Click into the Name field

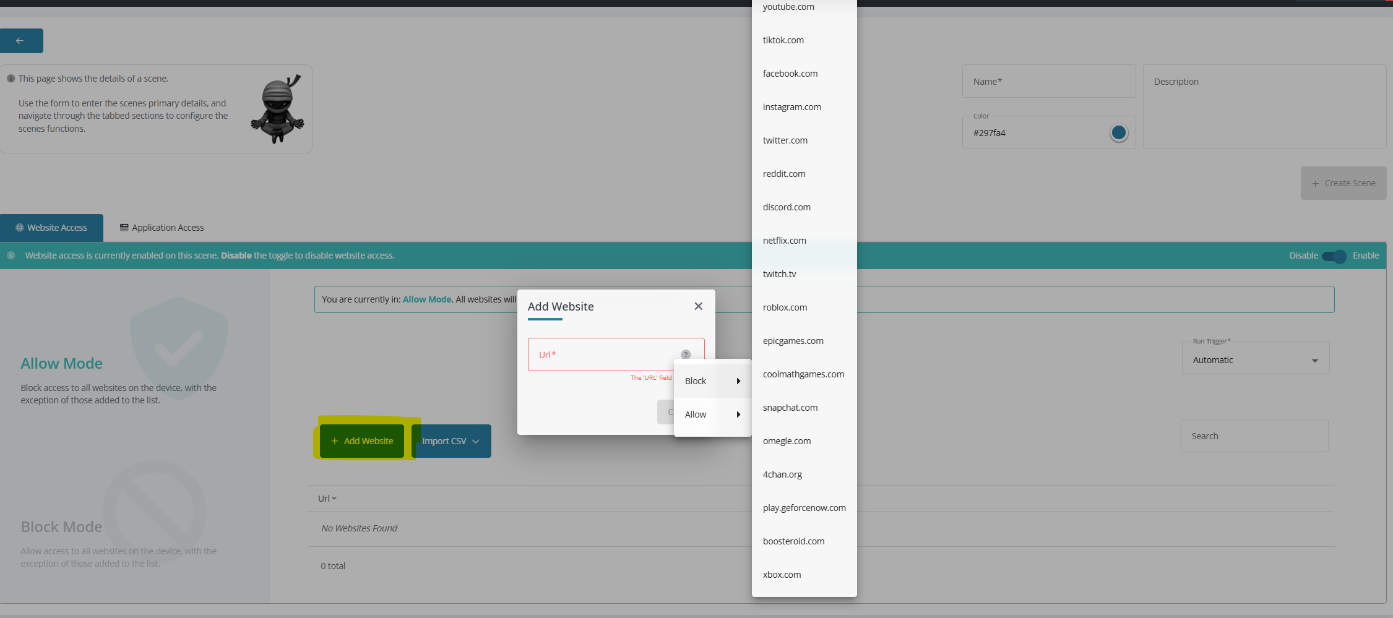[x=1049, y=81]
